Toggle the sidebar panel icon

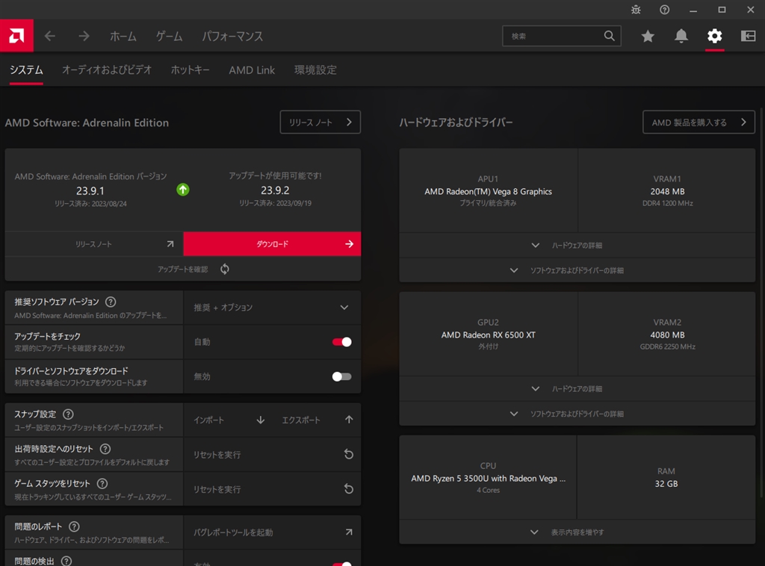[x=748, y=36]
